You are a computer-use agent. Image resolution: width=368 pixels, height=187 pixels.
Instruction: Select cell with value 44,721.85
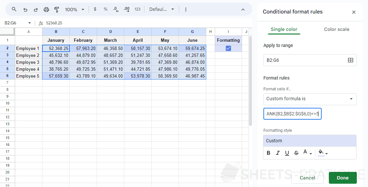coord(138,69)
